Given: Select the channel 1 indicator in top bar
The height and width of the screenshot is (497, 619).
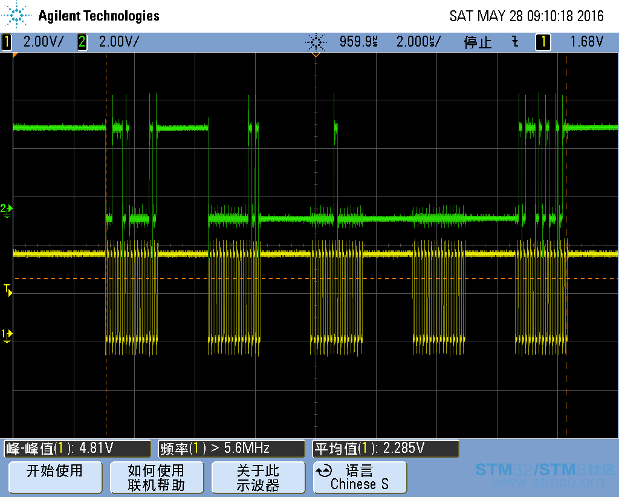Looking at the screenshot, I should [6, 42].
